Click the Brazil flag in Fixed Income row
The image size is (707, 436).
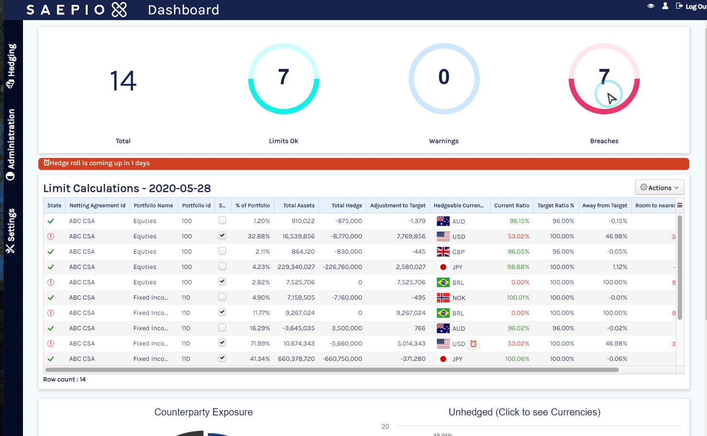click(x=443, y=313)
